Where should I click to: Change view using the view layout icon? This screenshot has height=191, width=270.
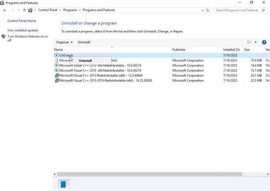click(249, 42)
